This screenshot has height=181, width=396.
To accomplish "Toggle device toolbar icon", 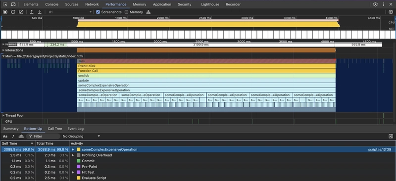I will tap(13, 4).
